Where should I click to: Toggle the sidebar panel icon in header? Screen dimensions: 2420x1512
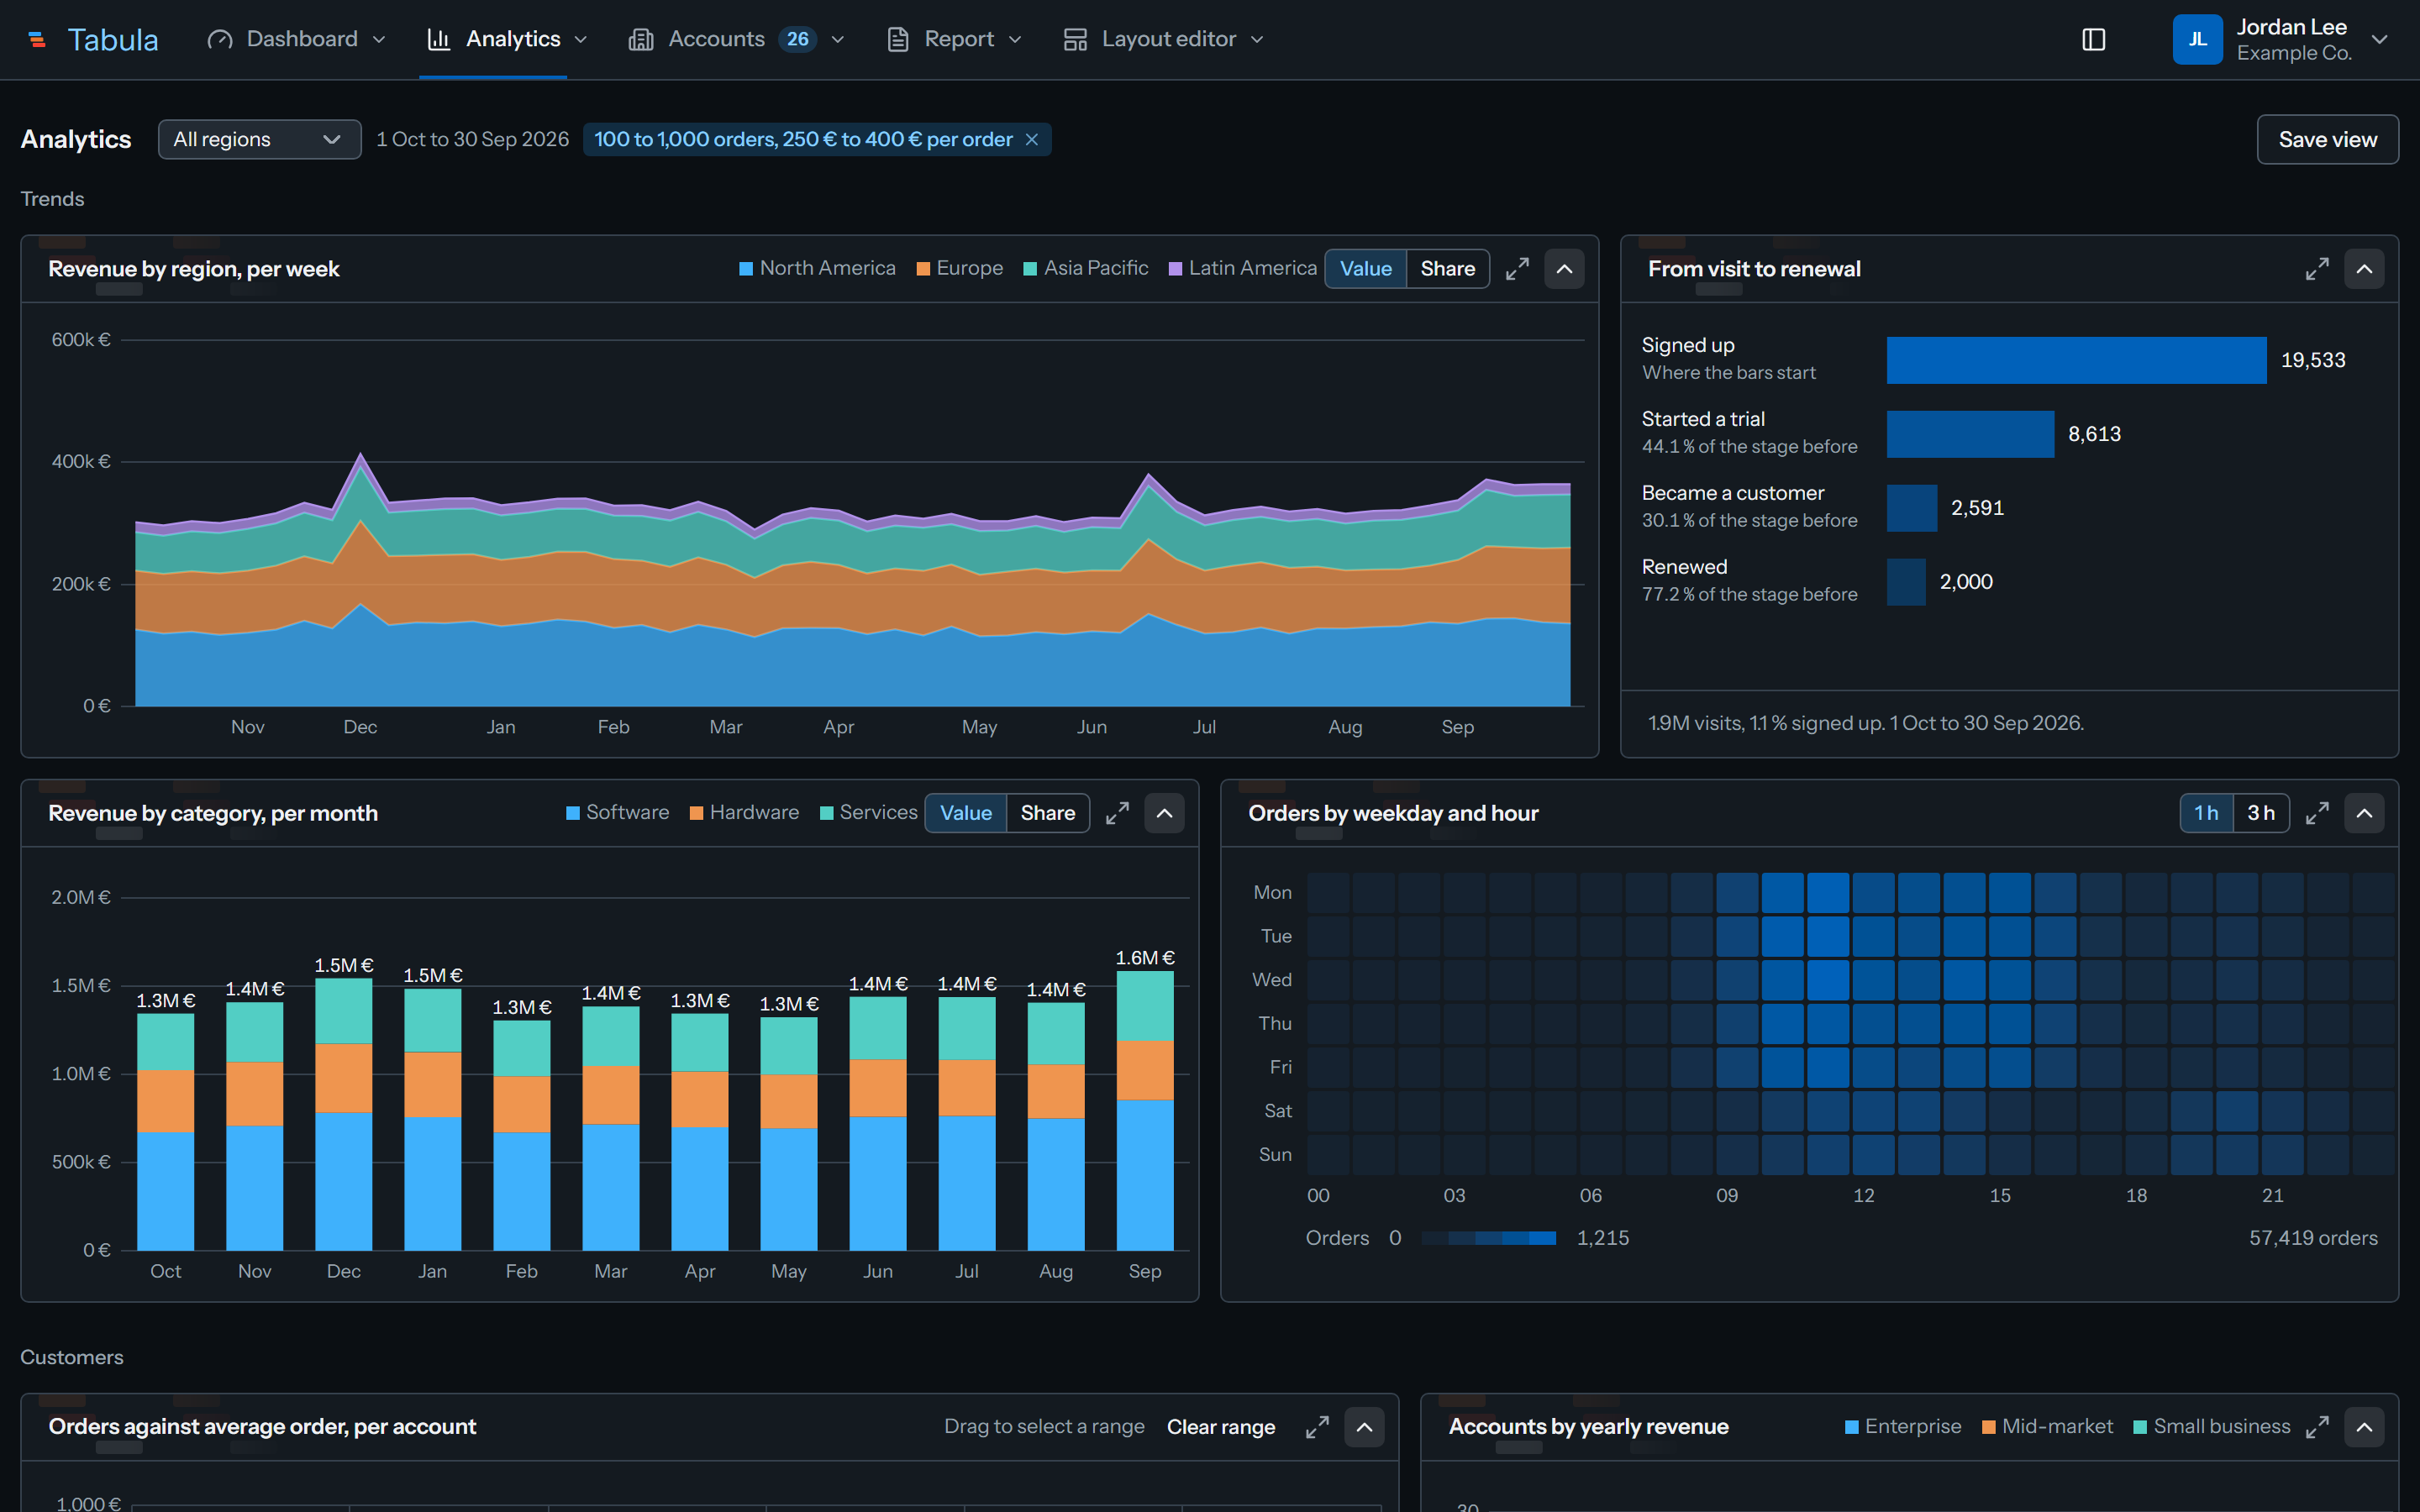[2093, 39]
